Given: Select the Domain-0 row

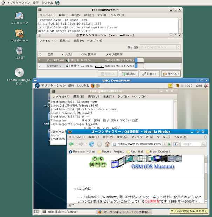Looking at the screenshot, I should [x=110, y=66].
